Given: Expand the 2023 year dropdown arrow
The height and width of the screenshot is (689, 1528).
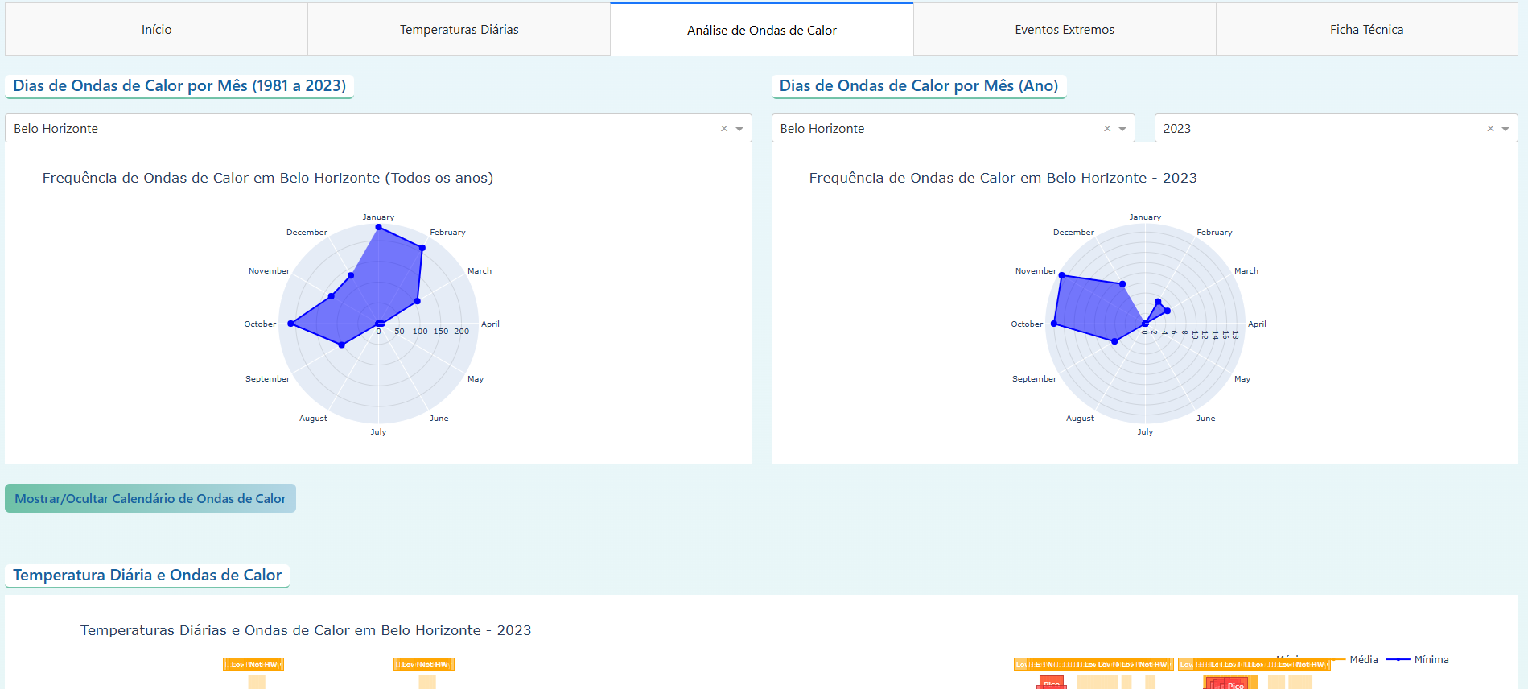Looking at the screenshot, I should tap(1505, 129).
